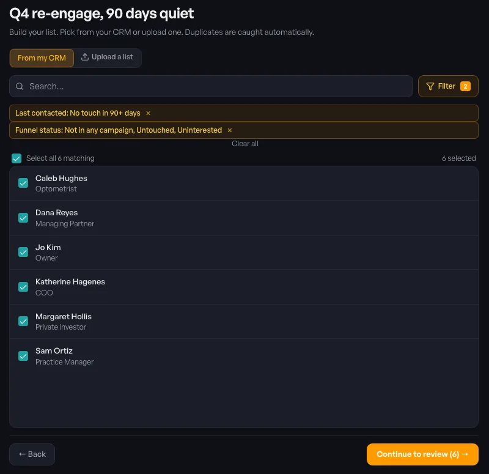Toggle Sam Ortiz checkbox

pyautogui.click(x=23, y=356)
